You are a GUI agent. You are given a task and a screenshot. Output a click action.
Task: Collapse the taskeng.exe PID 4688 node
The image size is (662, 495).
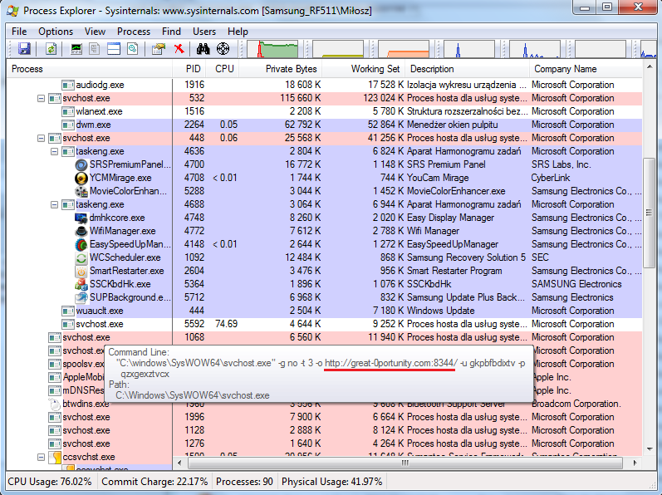(54, 204)
